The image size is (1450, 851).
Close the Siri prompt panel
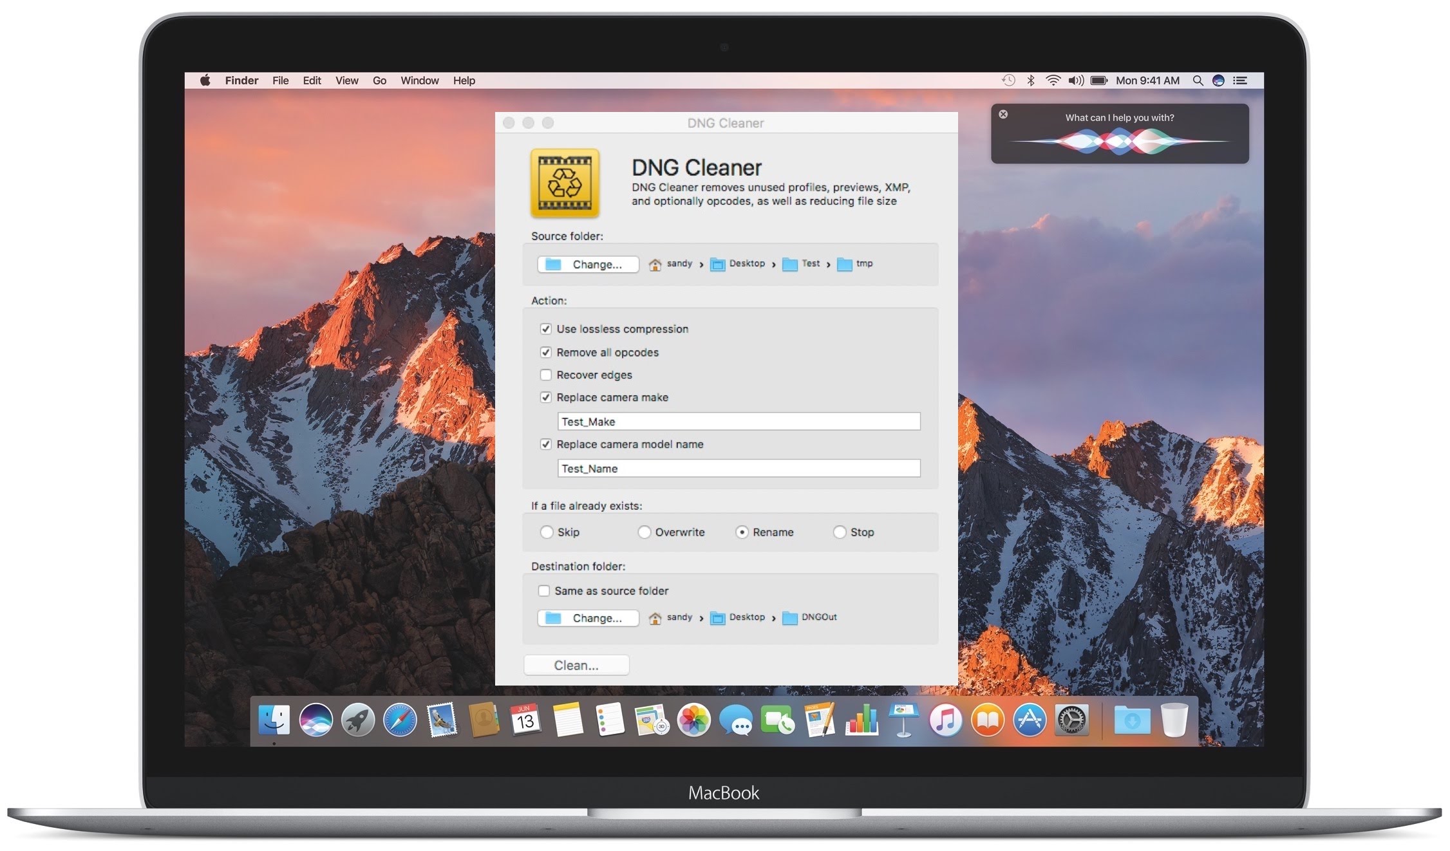1003,114
